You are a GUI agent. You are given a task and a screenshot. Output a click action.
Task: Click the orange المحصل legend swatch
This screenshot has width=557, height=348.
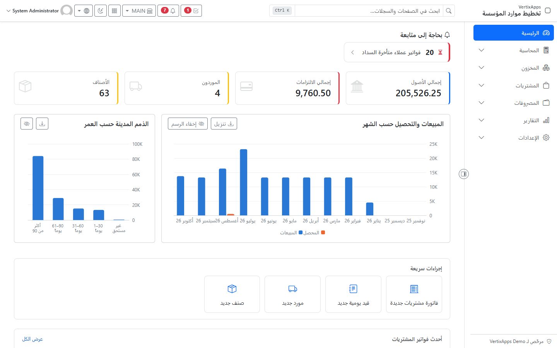323,233
